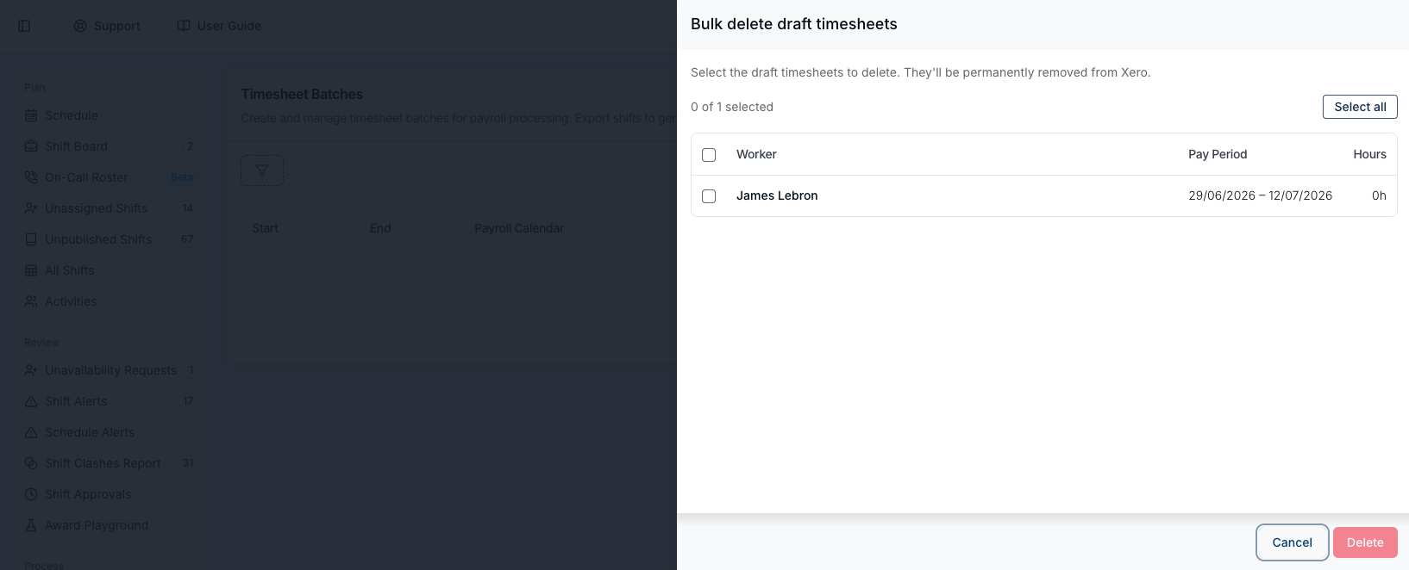The height and width of the screenshot is (570, 1409).
Task: Click the Support lifebuoy icon
Action: point(80,26)
